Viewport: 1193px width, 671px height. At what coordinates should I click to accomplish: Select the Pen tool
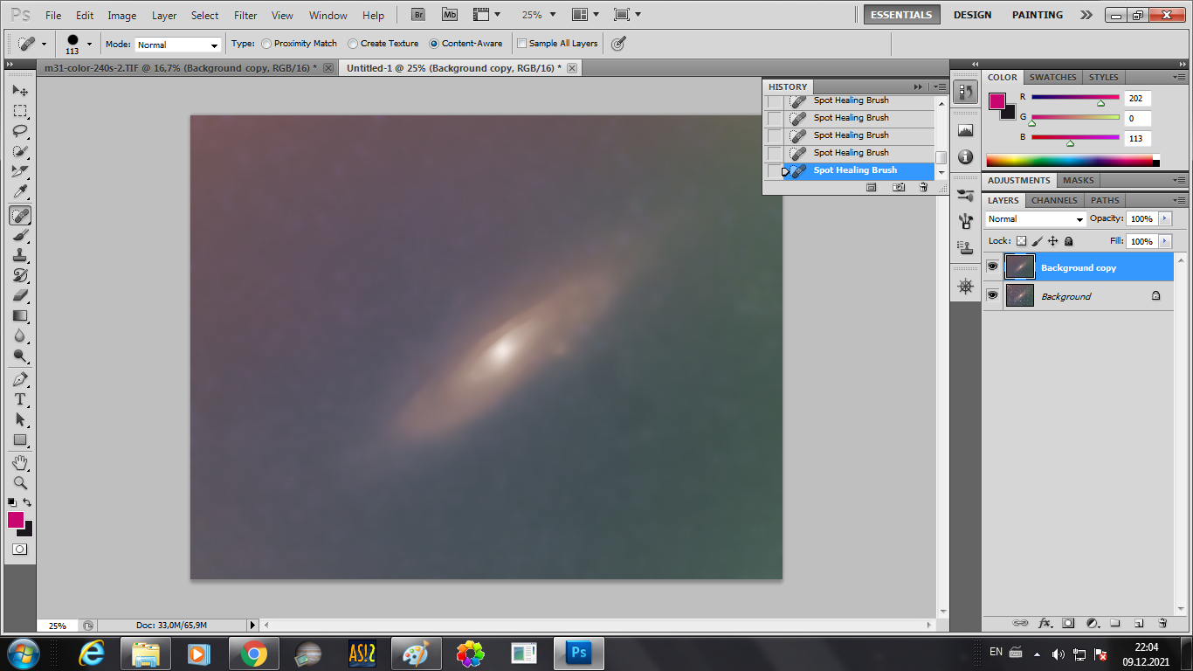click(x=20, y=380)
